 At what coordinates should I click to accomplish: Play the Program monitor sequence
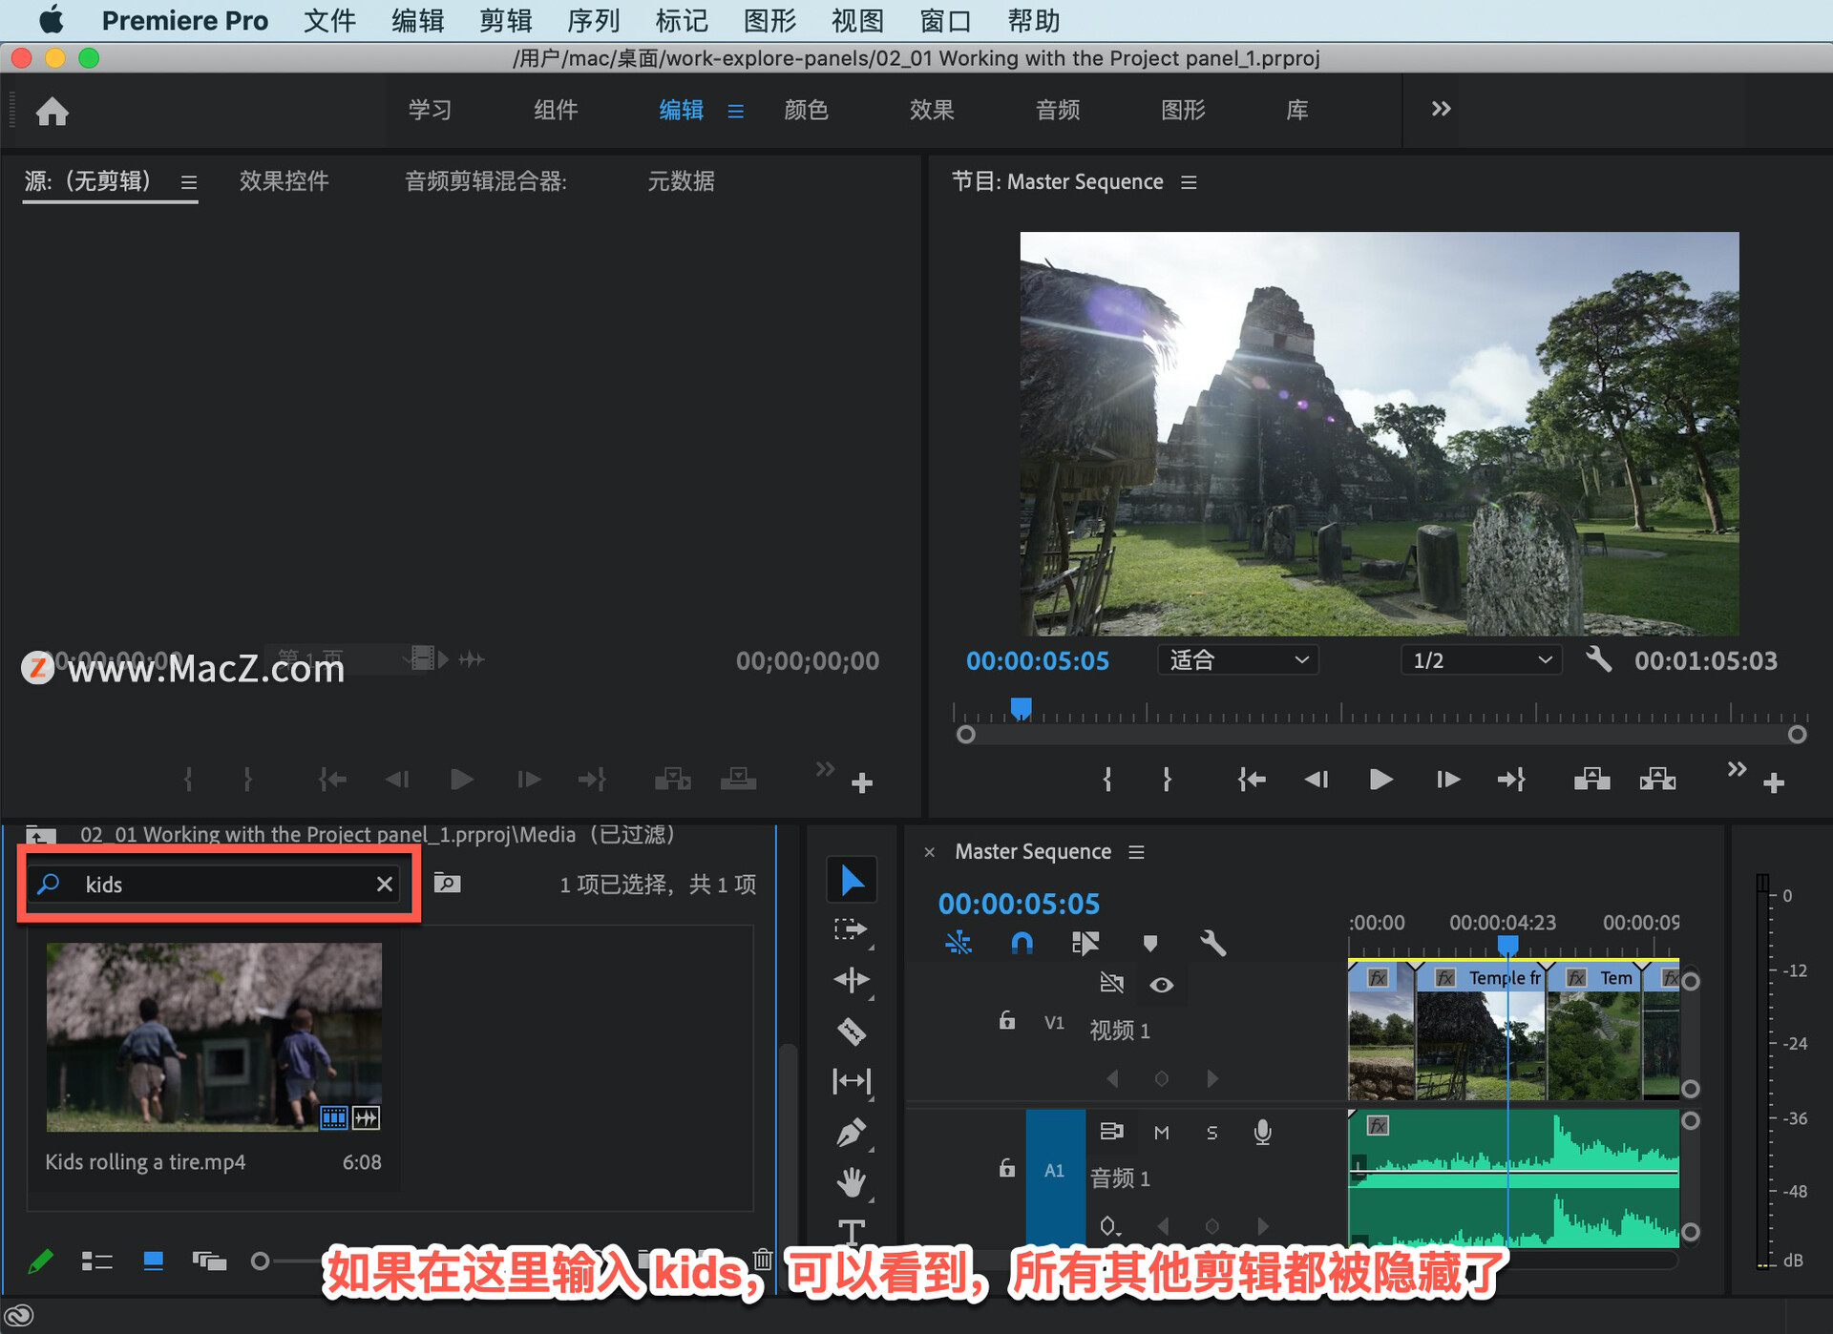pos(1380,780)
